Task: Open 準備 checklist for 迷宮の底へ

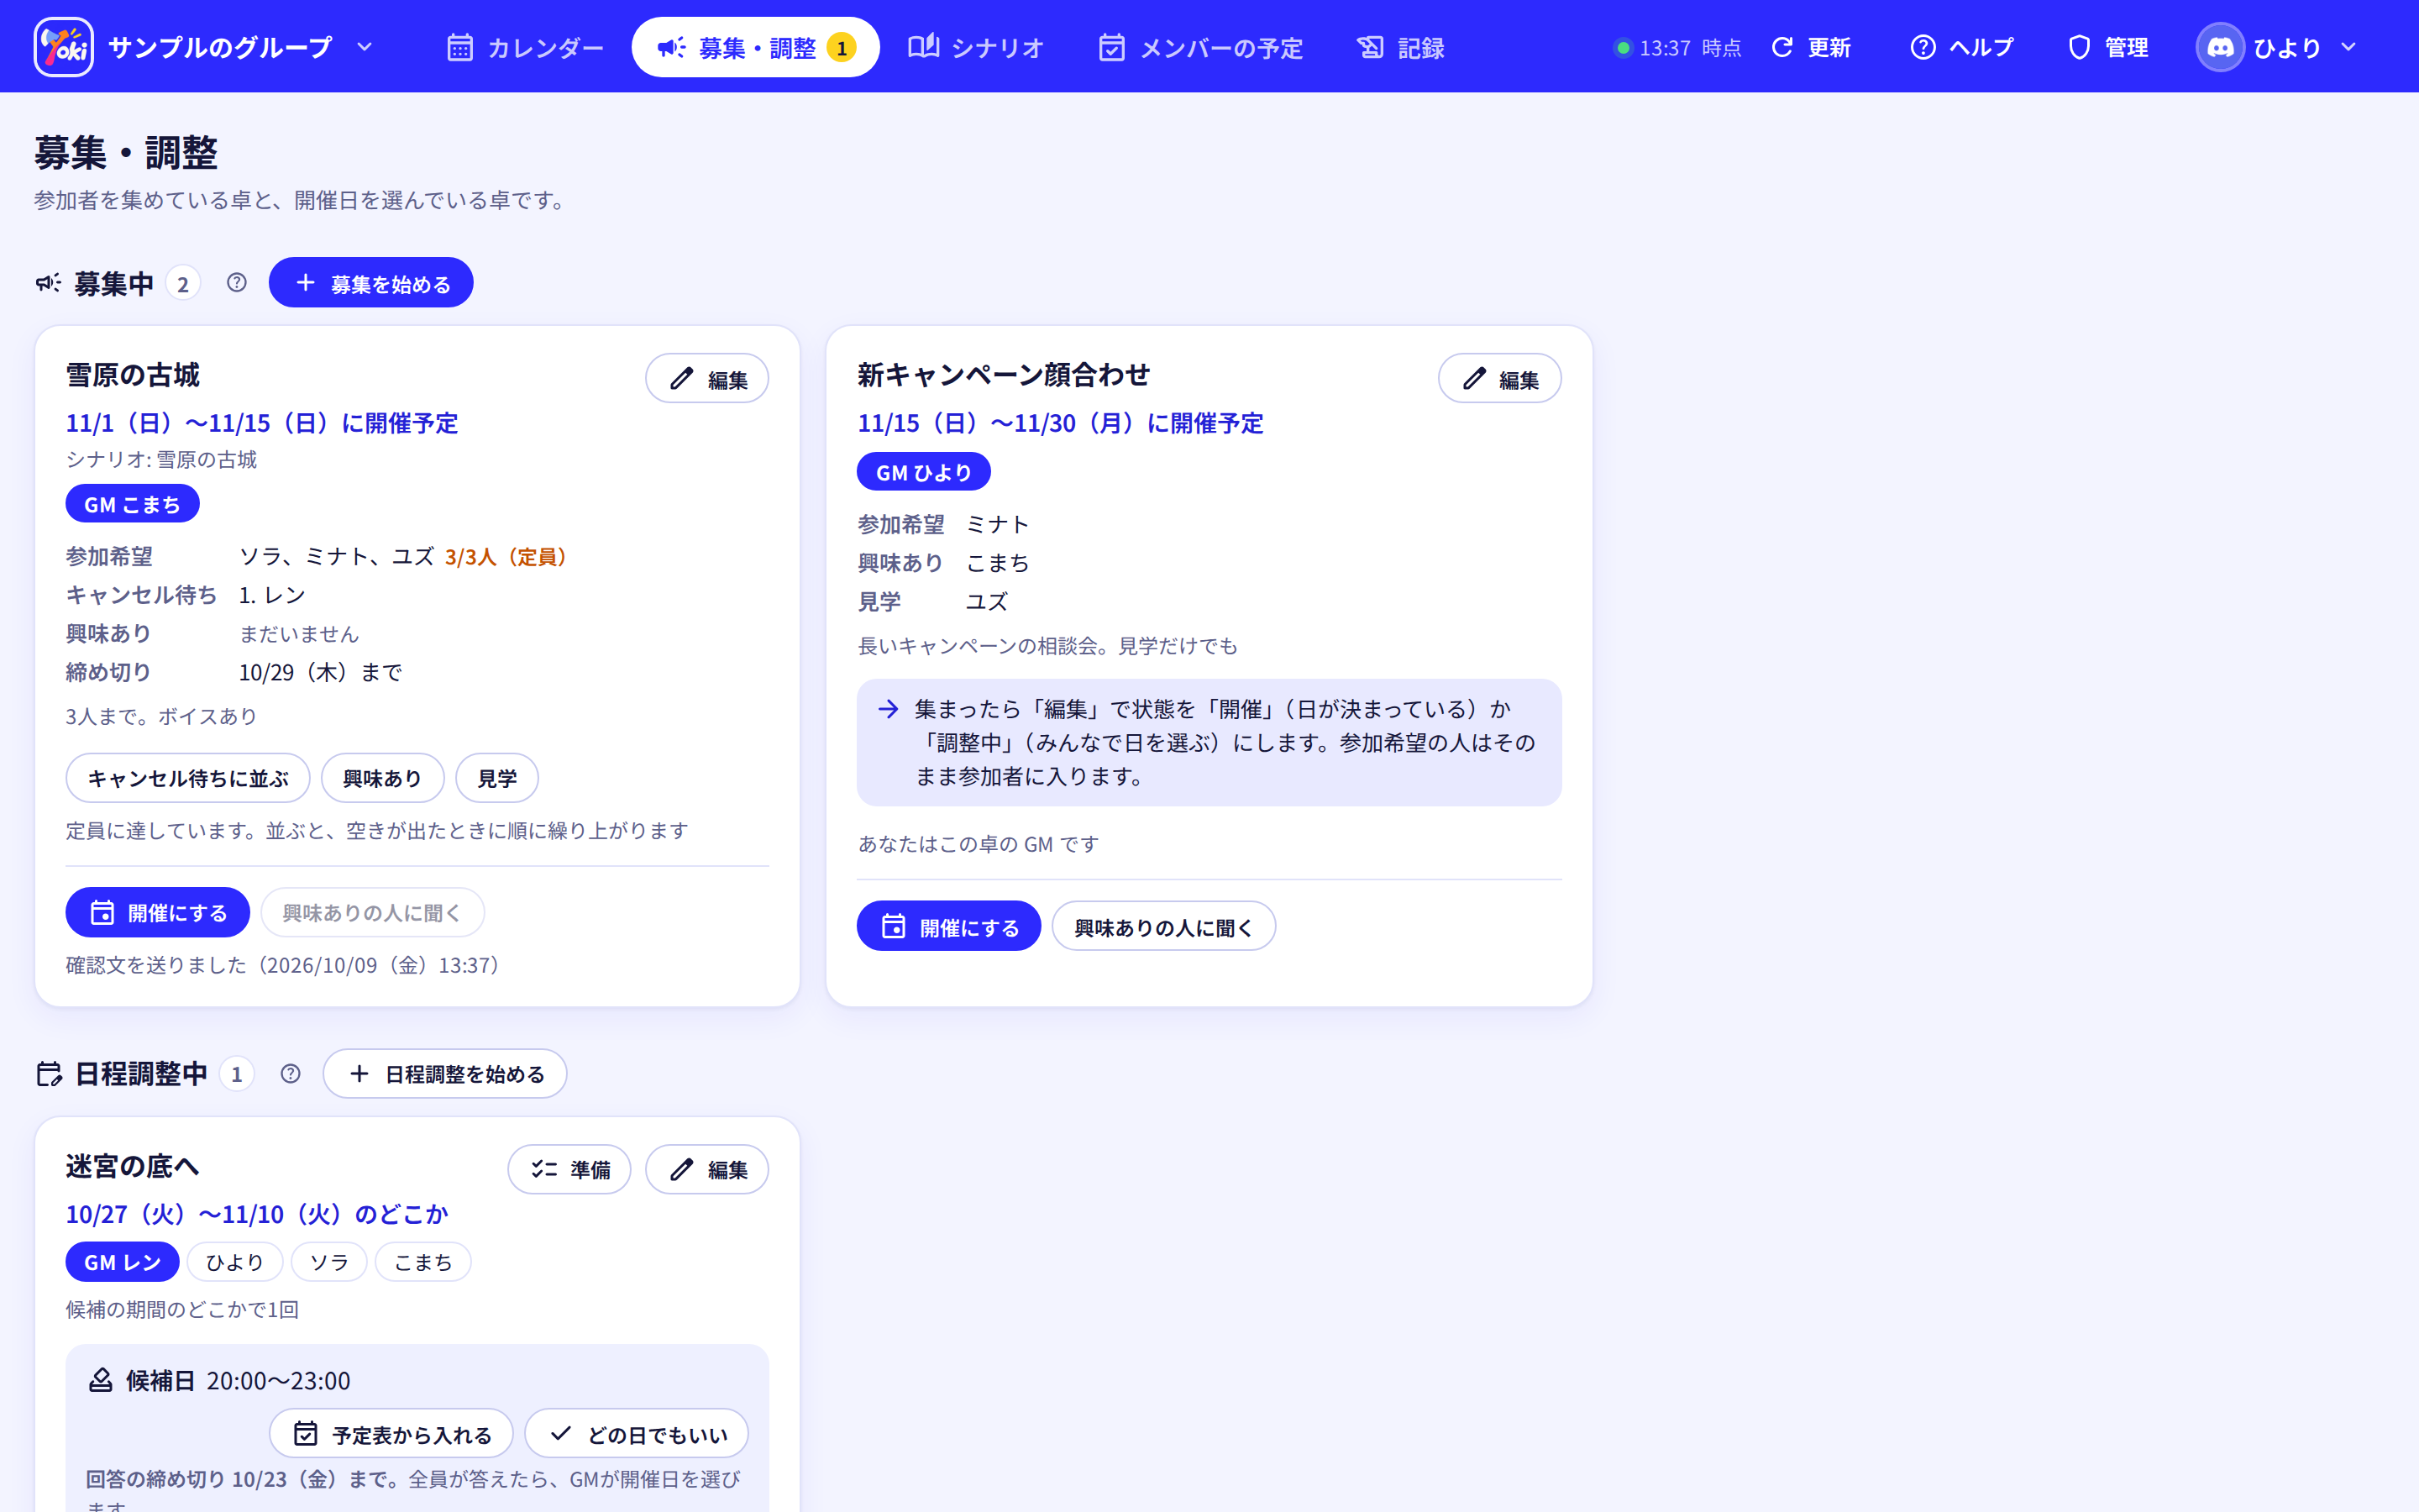Action: (569, 1169)
